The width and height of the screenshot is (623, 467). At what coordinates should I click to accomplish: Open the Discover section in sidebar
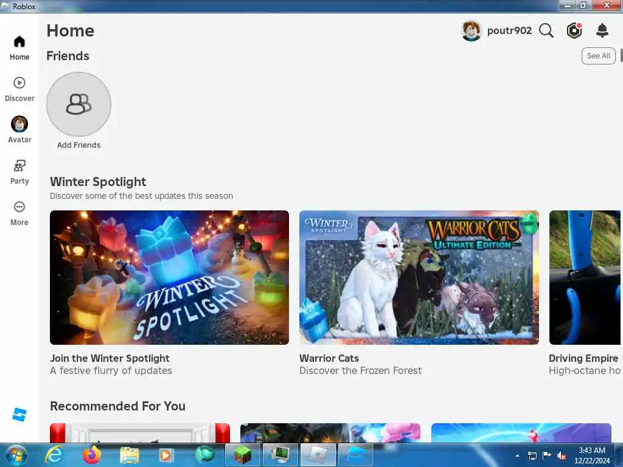tap(19, 89)
